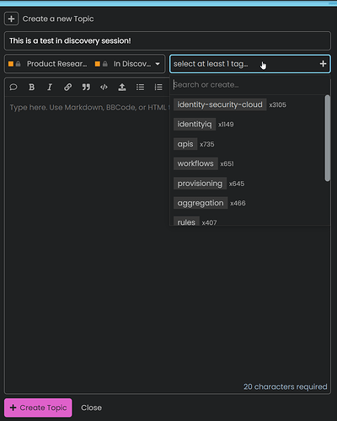Click the Close link
The width and height of the screenshot is (337, 421).
[91, 408]
